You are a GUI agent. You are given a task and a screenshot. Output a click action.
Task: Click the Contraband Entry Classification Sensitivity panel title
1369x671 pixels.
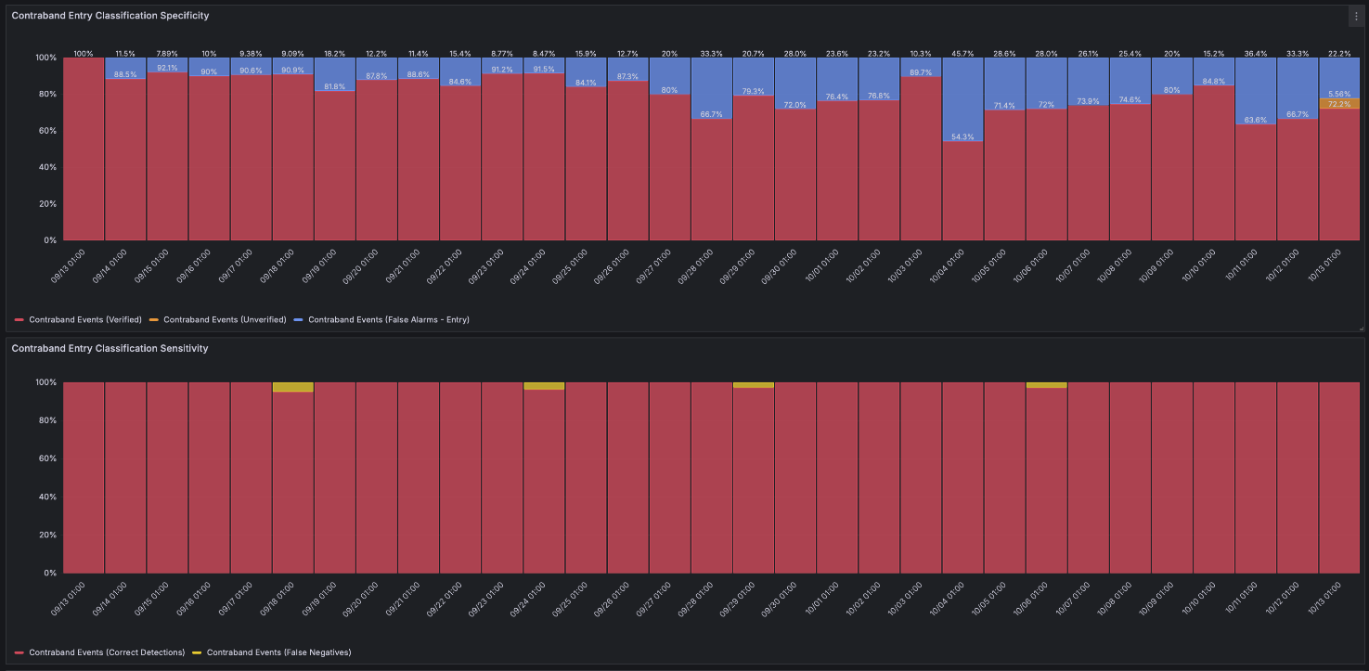point(110,348)
